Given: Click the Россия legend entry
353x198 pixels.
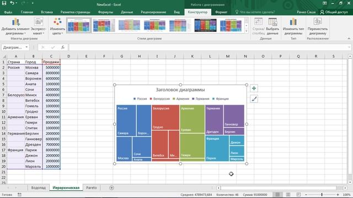Looking at the screenshot, I should 140,99.
